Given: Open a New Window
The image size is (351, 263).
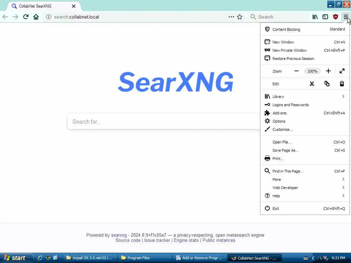Looking at the screenshot, I should tap(305, 42).
